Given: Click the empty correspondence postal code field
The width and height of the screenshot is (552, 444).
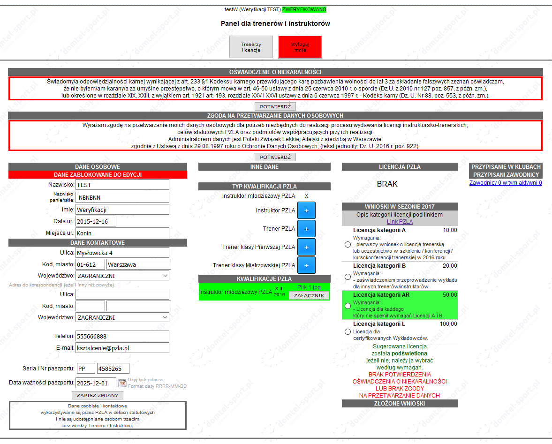Looking at the screenshot, I should coord(90,306).
